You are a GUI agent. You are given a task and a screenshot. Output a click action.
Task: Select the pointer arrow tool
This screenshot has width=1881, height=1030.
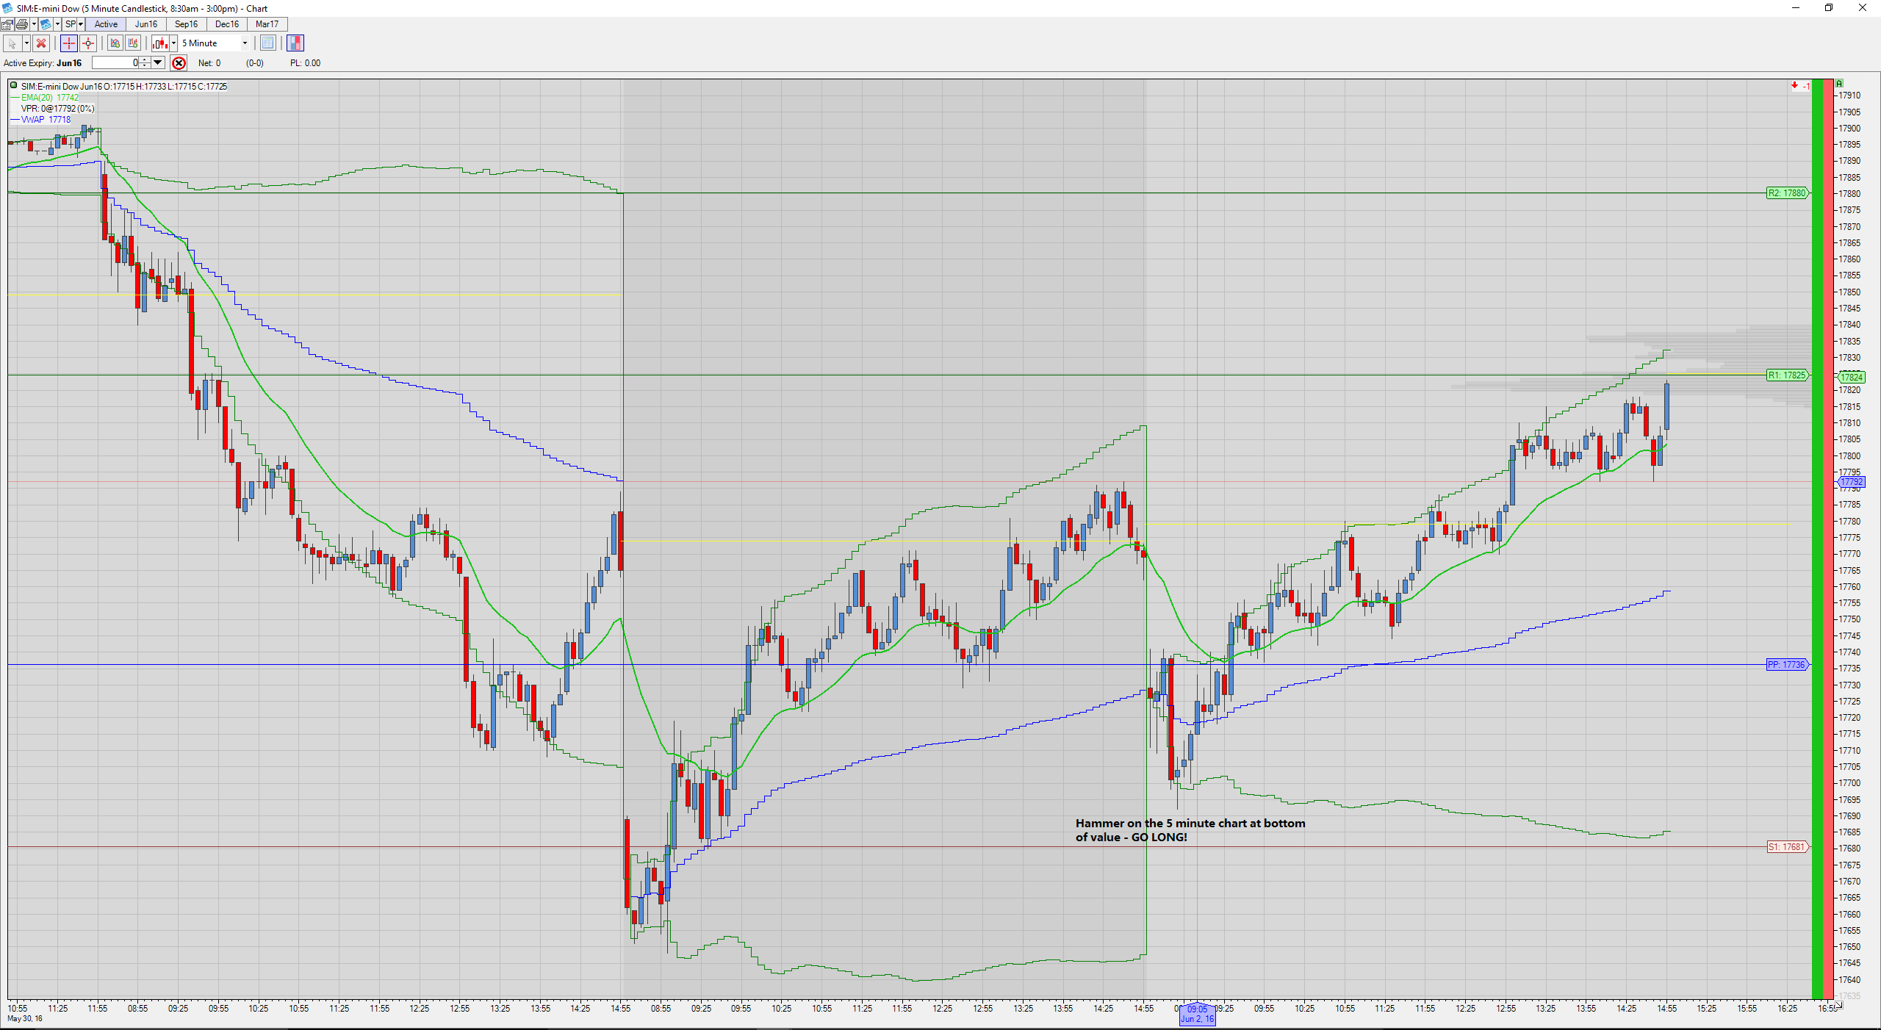pos(12,43)
